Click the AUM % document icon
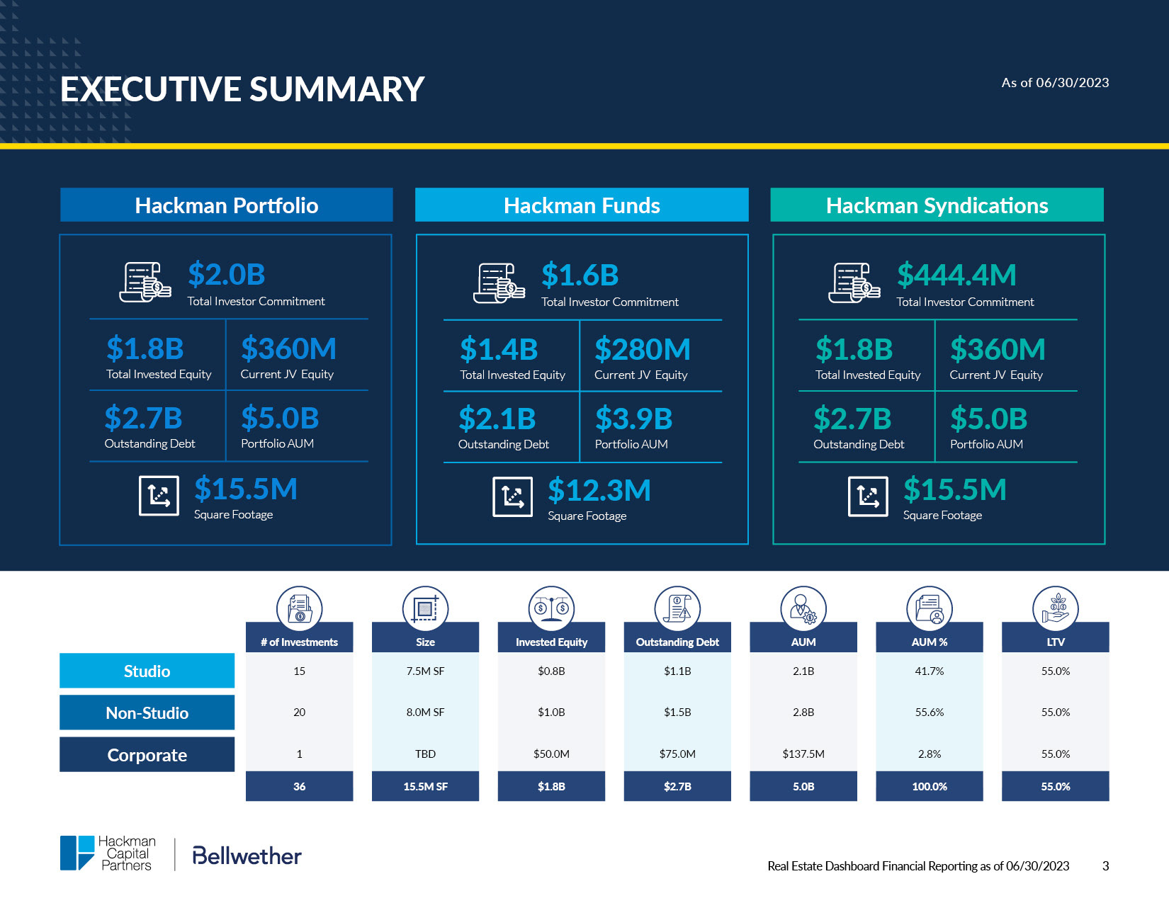Screen dimensions: 1169x903 pos(930,608)
